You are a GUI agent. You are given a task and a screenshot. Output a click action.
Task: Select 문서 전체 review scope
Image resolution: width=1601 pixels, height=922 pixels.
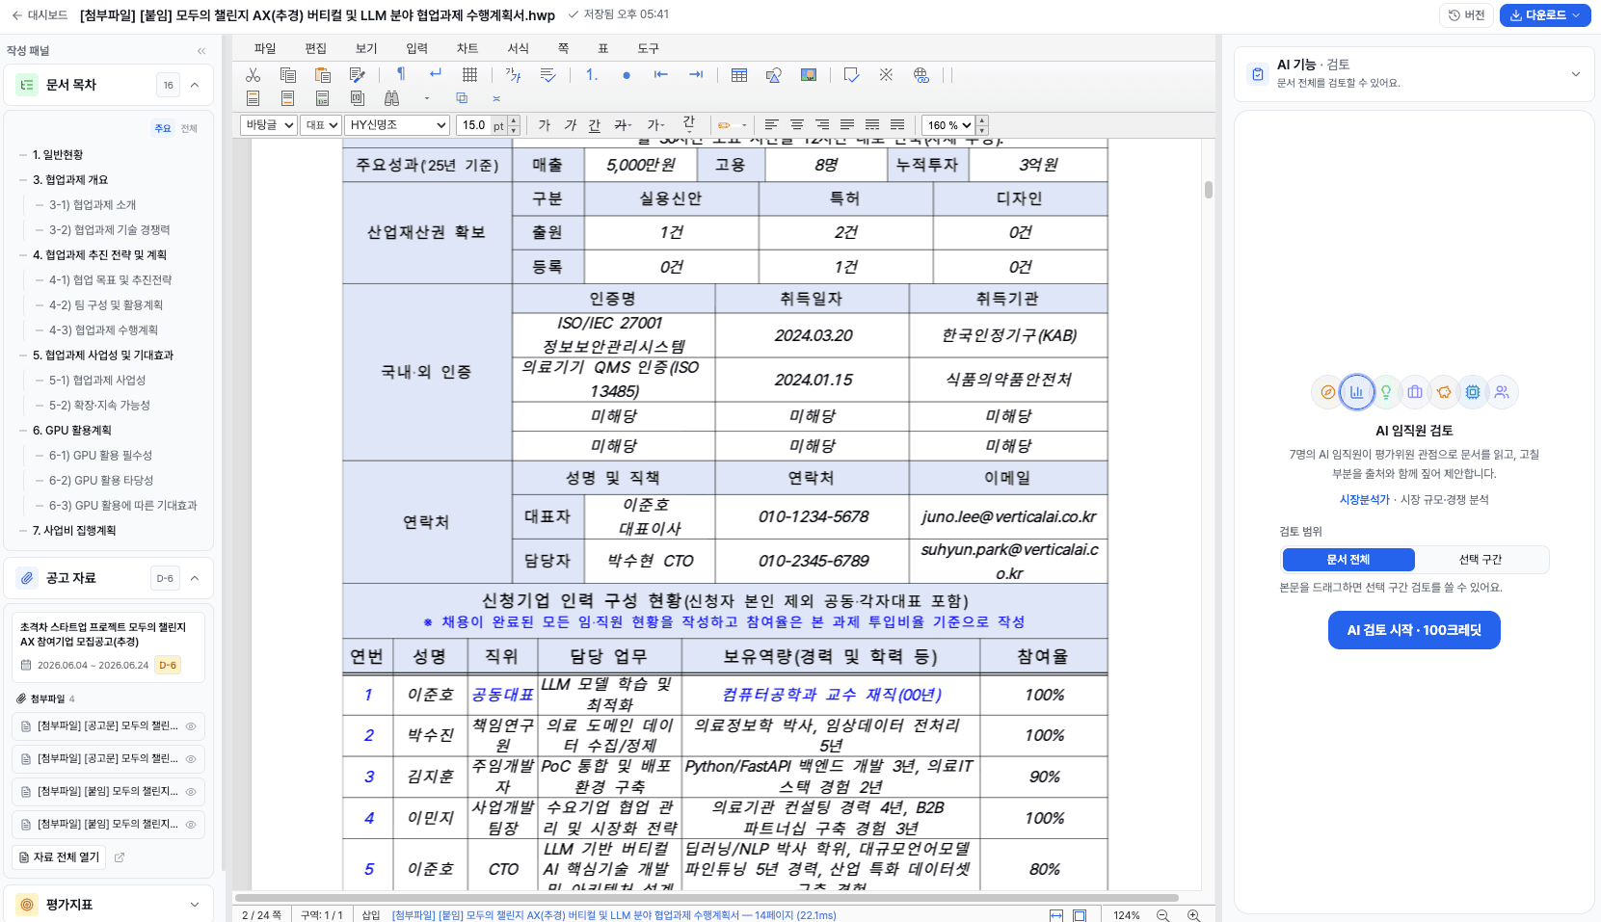1348,560
